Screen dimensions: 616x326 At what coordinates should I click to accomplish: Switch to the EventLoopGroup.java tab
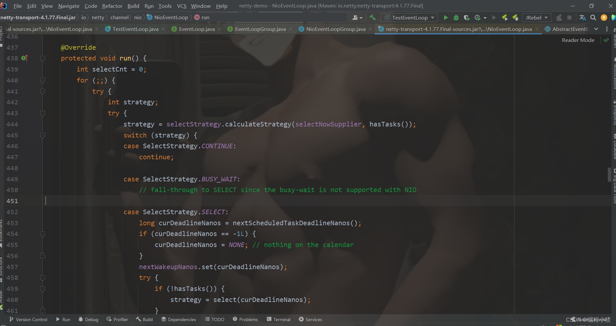pos(259,29)
